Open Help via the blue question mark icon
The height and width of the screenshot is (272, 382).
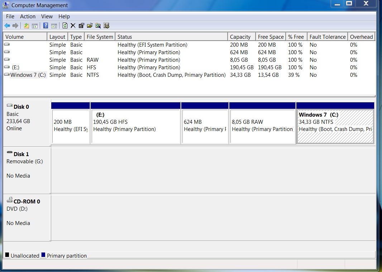(46, 25)
